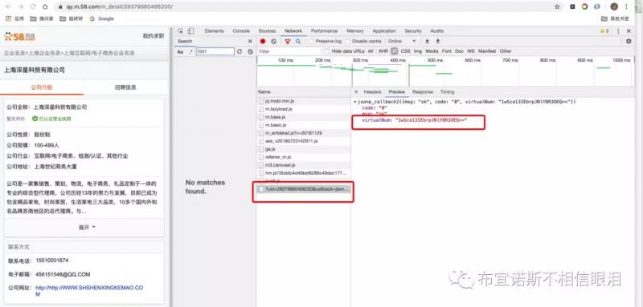Switch to the Console tab
The image size is (643, 307).
241,31
